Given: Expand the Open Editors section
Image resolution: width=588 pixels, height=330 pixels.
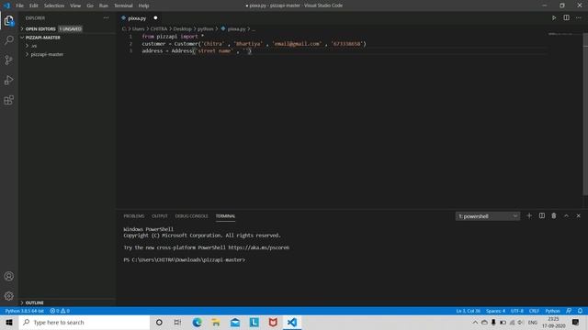Looking at the screenshot, I should [40, 28].
